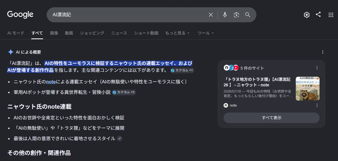This screenshot has height=161, width=338.
Task: Follow the note hyperlink in the bullet list
Action: pos(51,81)
